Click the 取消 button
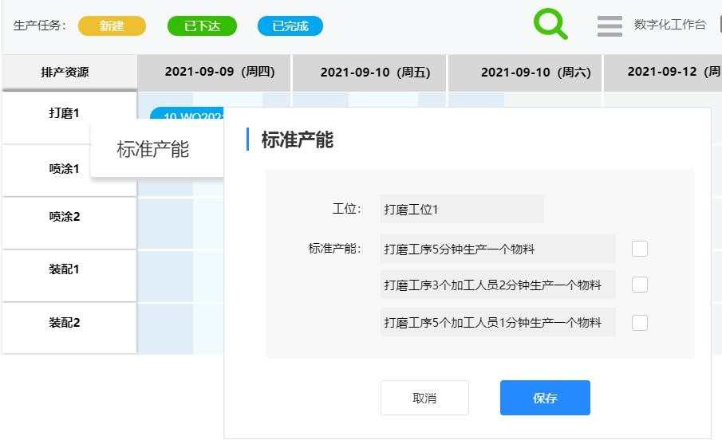Image resolution: width=722 pixels, height=440 pixels. point(424,398)
